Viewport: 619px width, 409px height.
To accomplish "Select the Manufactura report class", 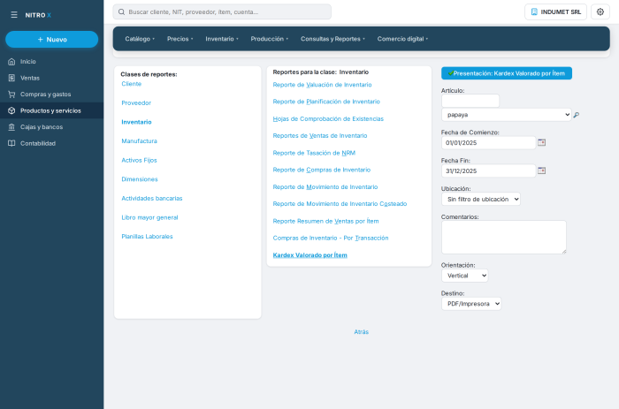I will (x=140, y=140).
